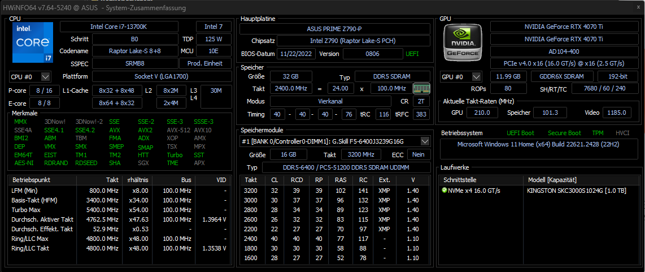Select the Ring/LLC Takt row
The image size is (645, 272).
coord(119,248)
